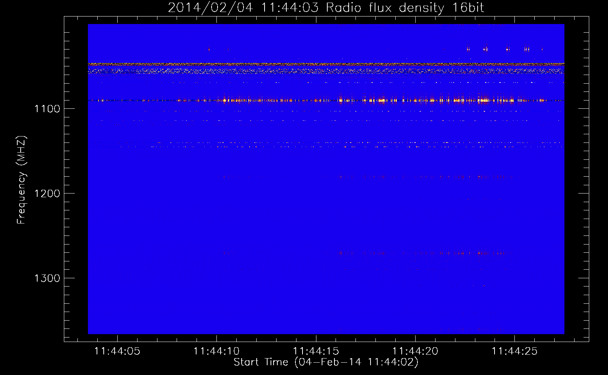
Task: Click the 11:44:10 time tick label
Action: pos(216,351)
